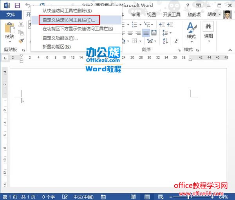Image resolution: width=235 pixels, height=200 pixels.
Task: Open the Developer (开发工具) tab
Action: [x=172, y=14]
